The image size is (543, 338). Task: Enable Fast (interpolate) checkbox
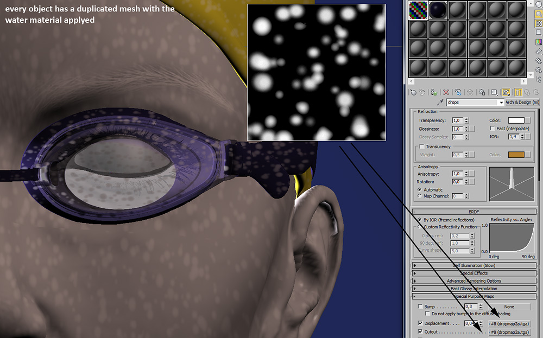coord(493,129)
